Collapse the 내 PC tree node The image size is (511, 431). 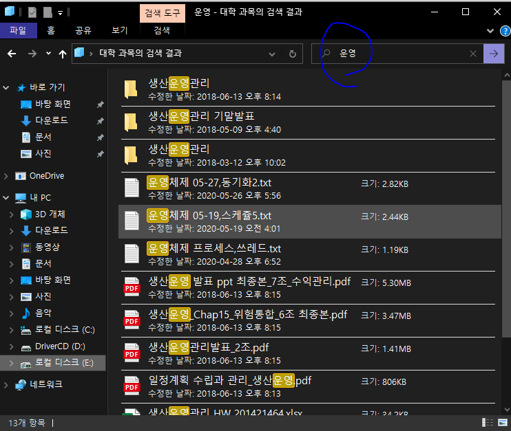pyautogui.click(x=6, y=197)
